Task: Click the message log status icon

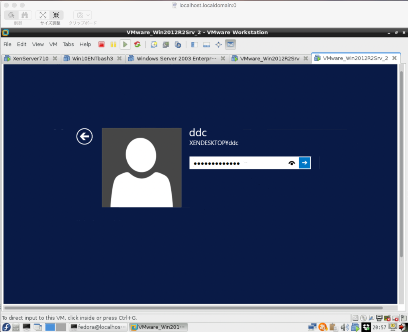Action: pos(404,318)
